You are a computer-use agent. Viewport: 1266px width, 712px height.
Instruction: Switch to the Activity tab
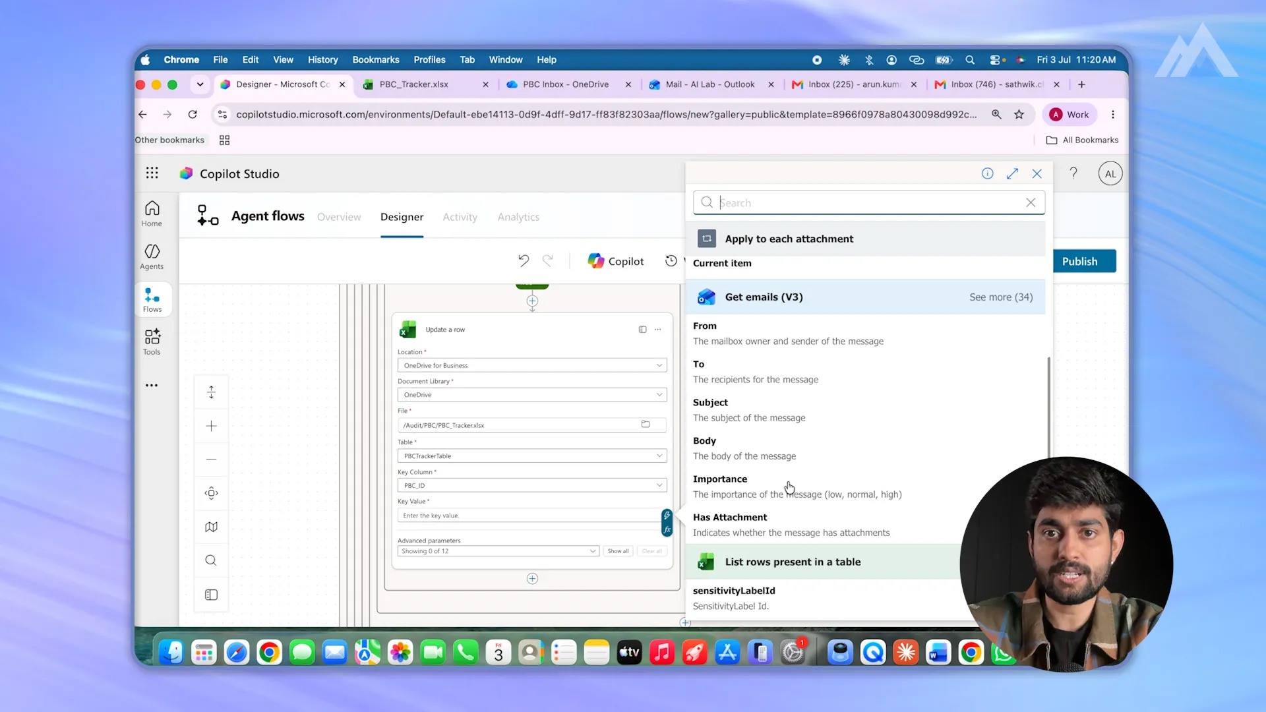click(x=460, y=217)
